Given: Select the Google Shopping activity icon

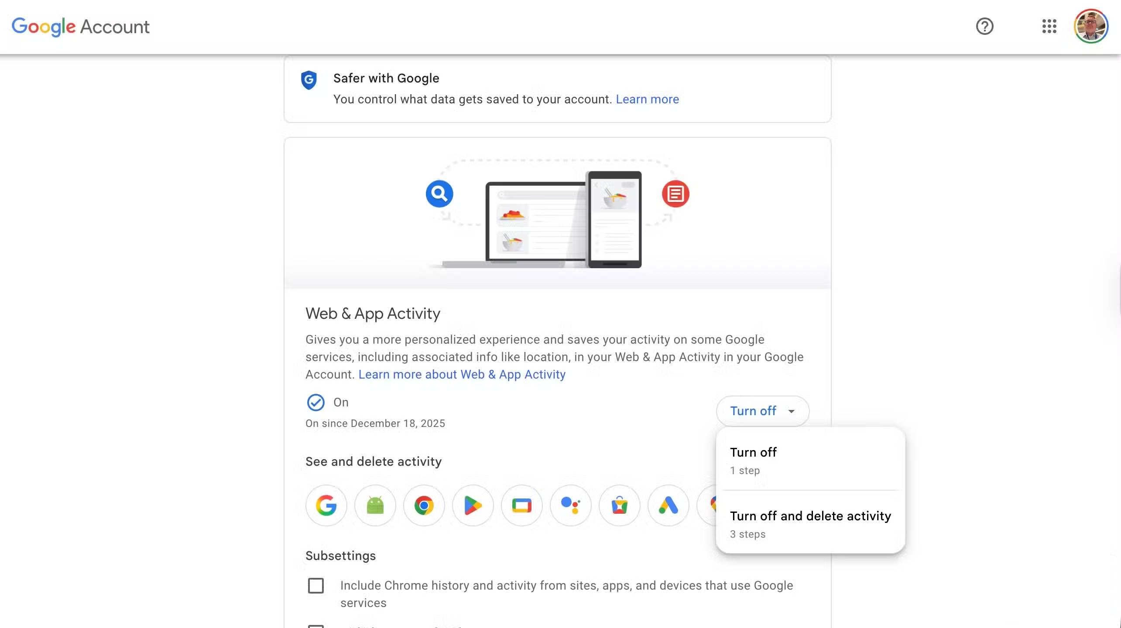Looking at the screenshot, I should 619,505.
